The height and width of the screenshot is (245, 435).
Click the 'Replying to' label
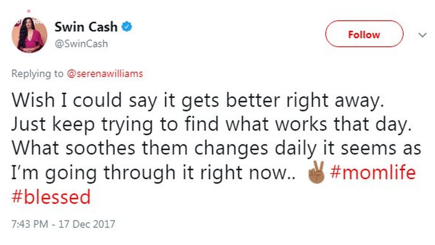point(37,74)
